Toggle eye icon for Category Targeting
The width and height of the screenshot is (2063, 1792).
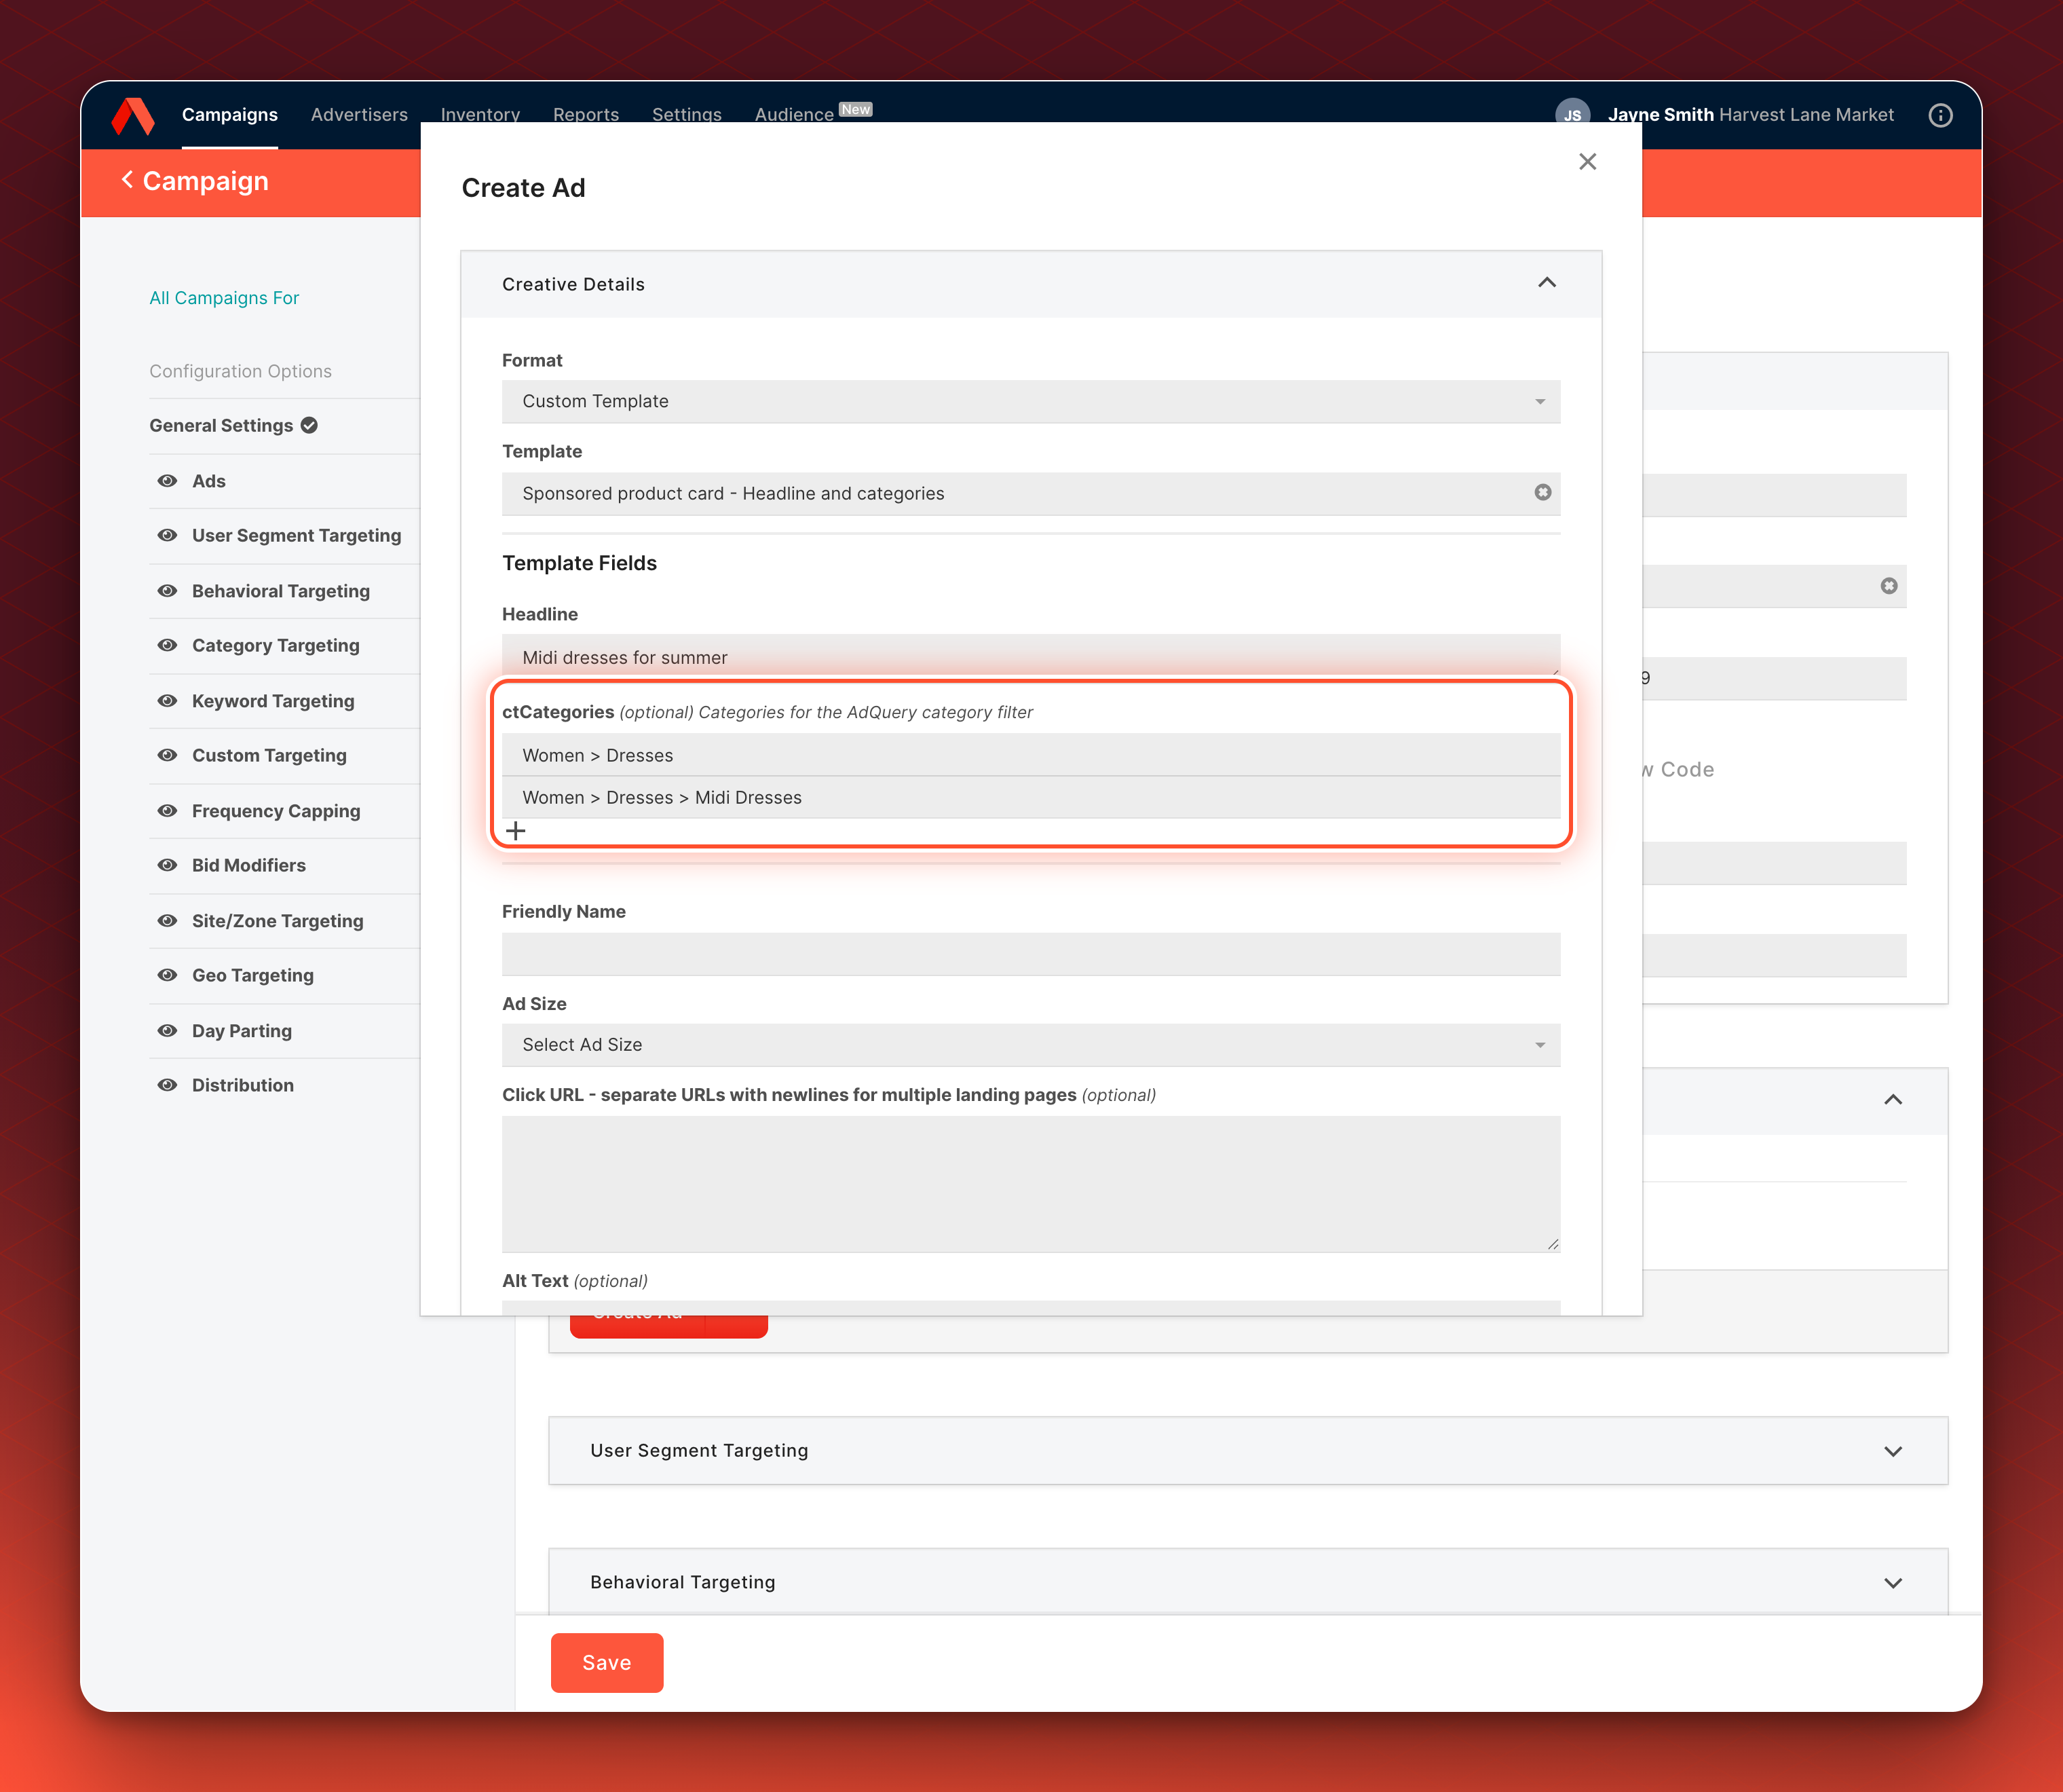pos(168,645)
